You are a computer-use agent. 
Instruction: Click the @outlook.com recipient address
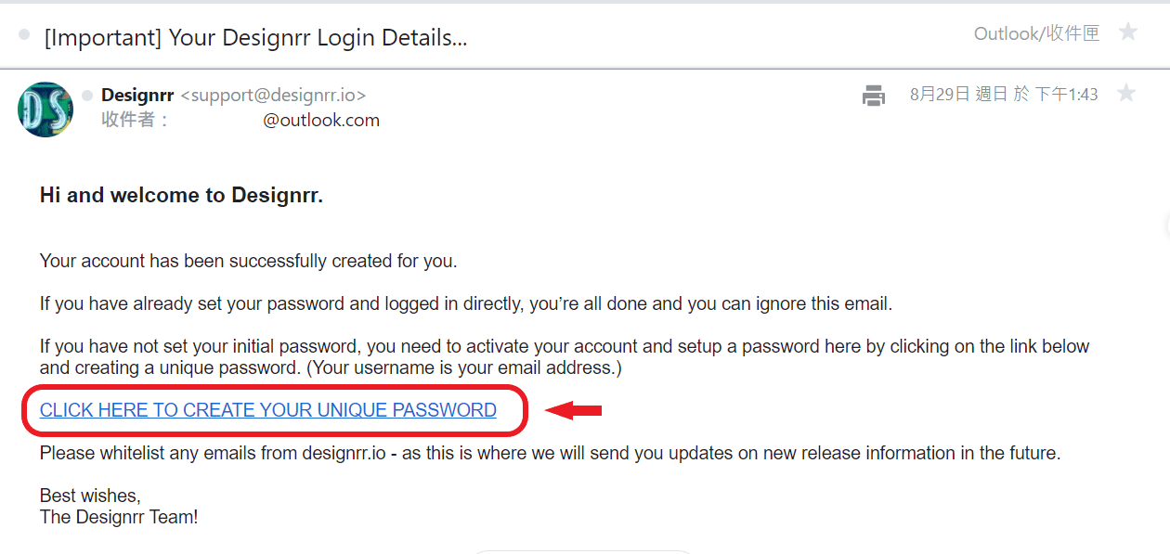[x=321, y=120]
